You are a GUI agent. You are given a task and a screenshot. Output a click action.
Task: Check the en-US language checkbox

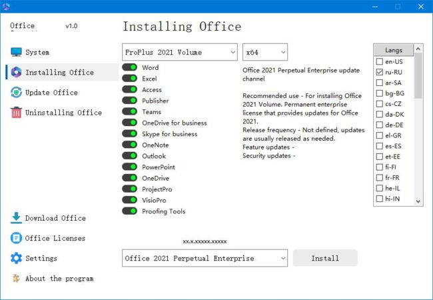point(379,61)
